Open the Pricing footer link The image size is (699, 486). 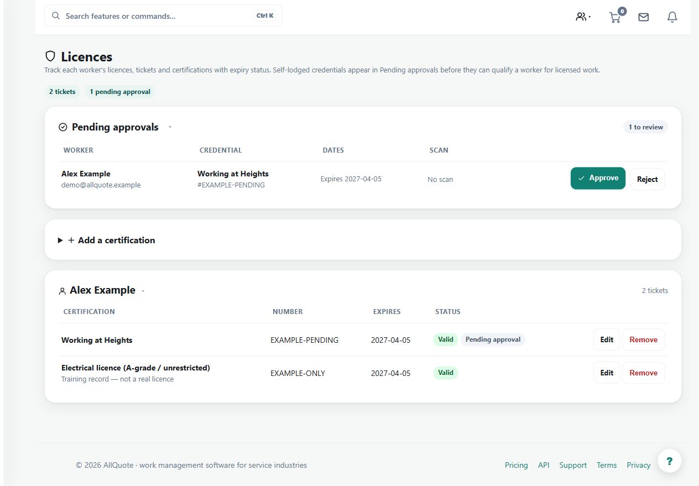(517, 465)
